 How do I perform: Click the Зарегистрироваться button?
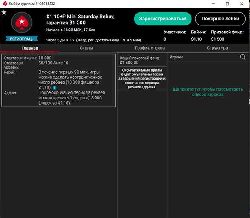click(163, 19)
